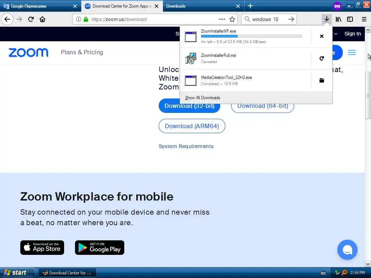The height and width of the screenshot is (278, 371).
Task: Click the system tray clock 2:16 PM
Action: coord(357,273)
